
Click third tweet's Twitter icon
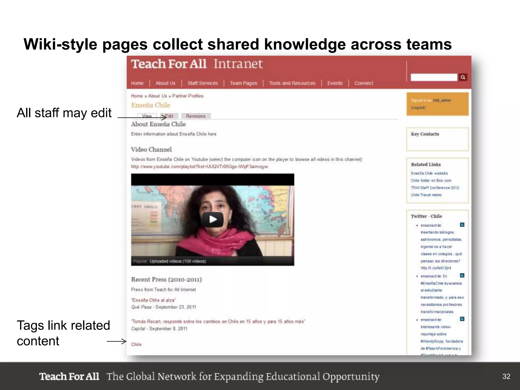point(462,319)
